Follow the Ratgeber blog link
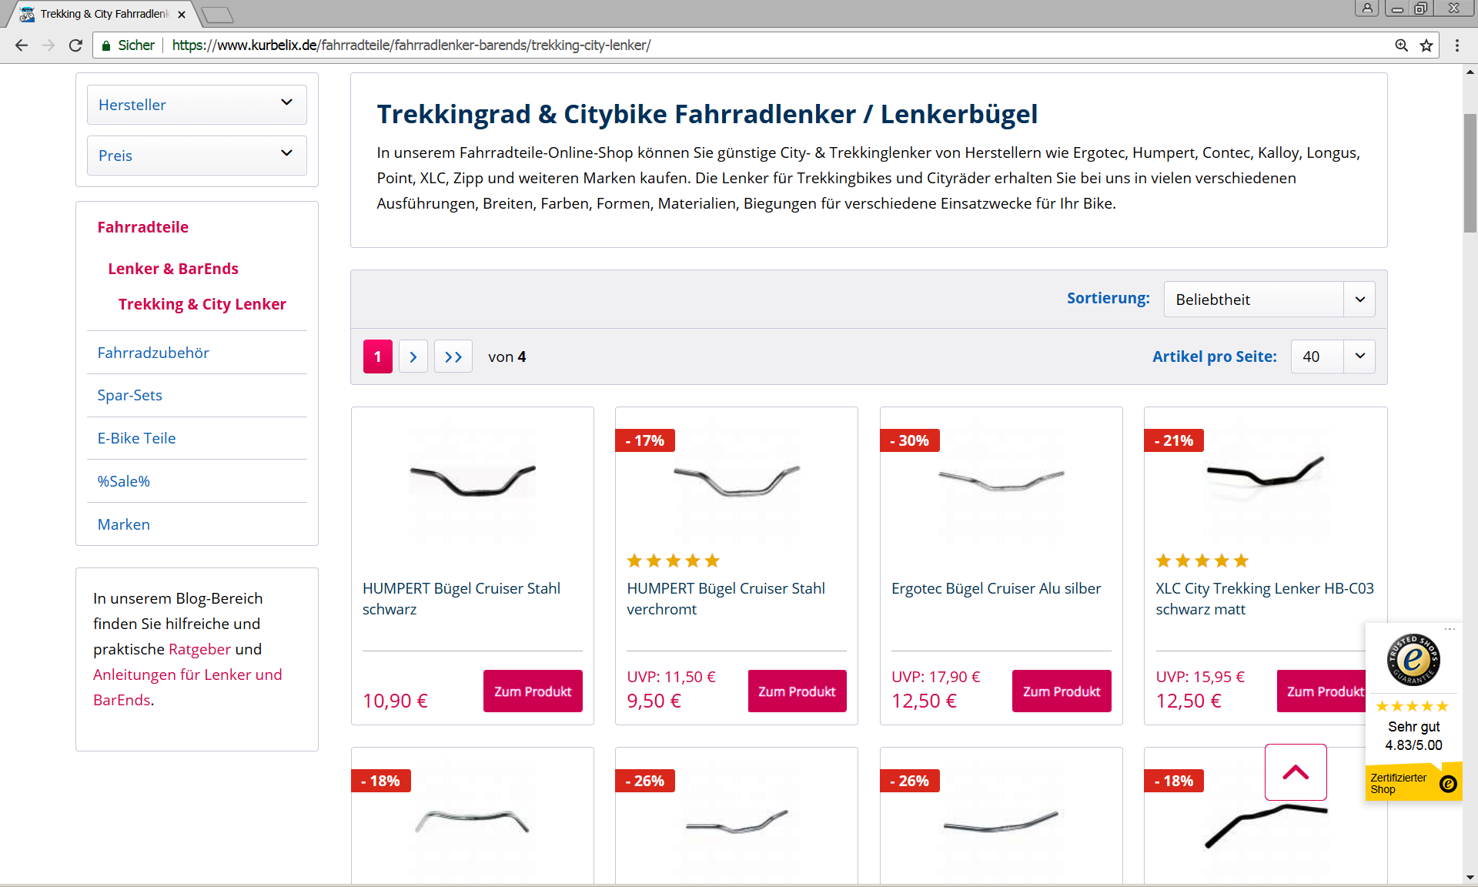Image resolution: width=1478 pixels, height=887 pixels. pyautogui.click(x=199, y=649)
